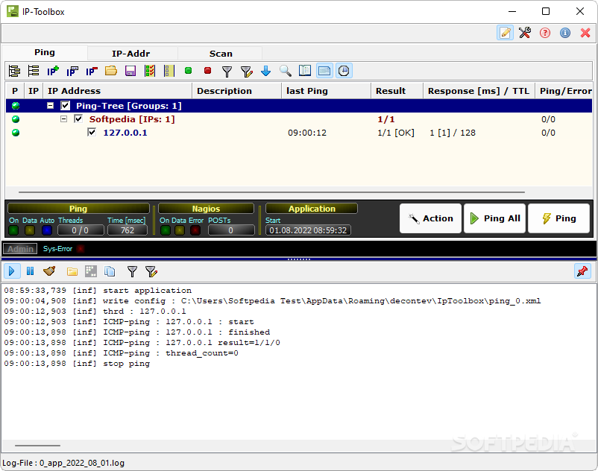
Task: Save ping list with purple floppy disk icon
Action: 130,71
